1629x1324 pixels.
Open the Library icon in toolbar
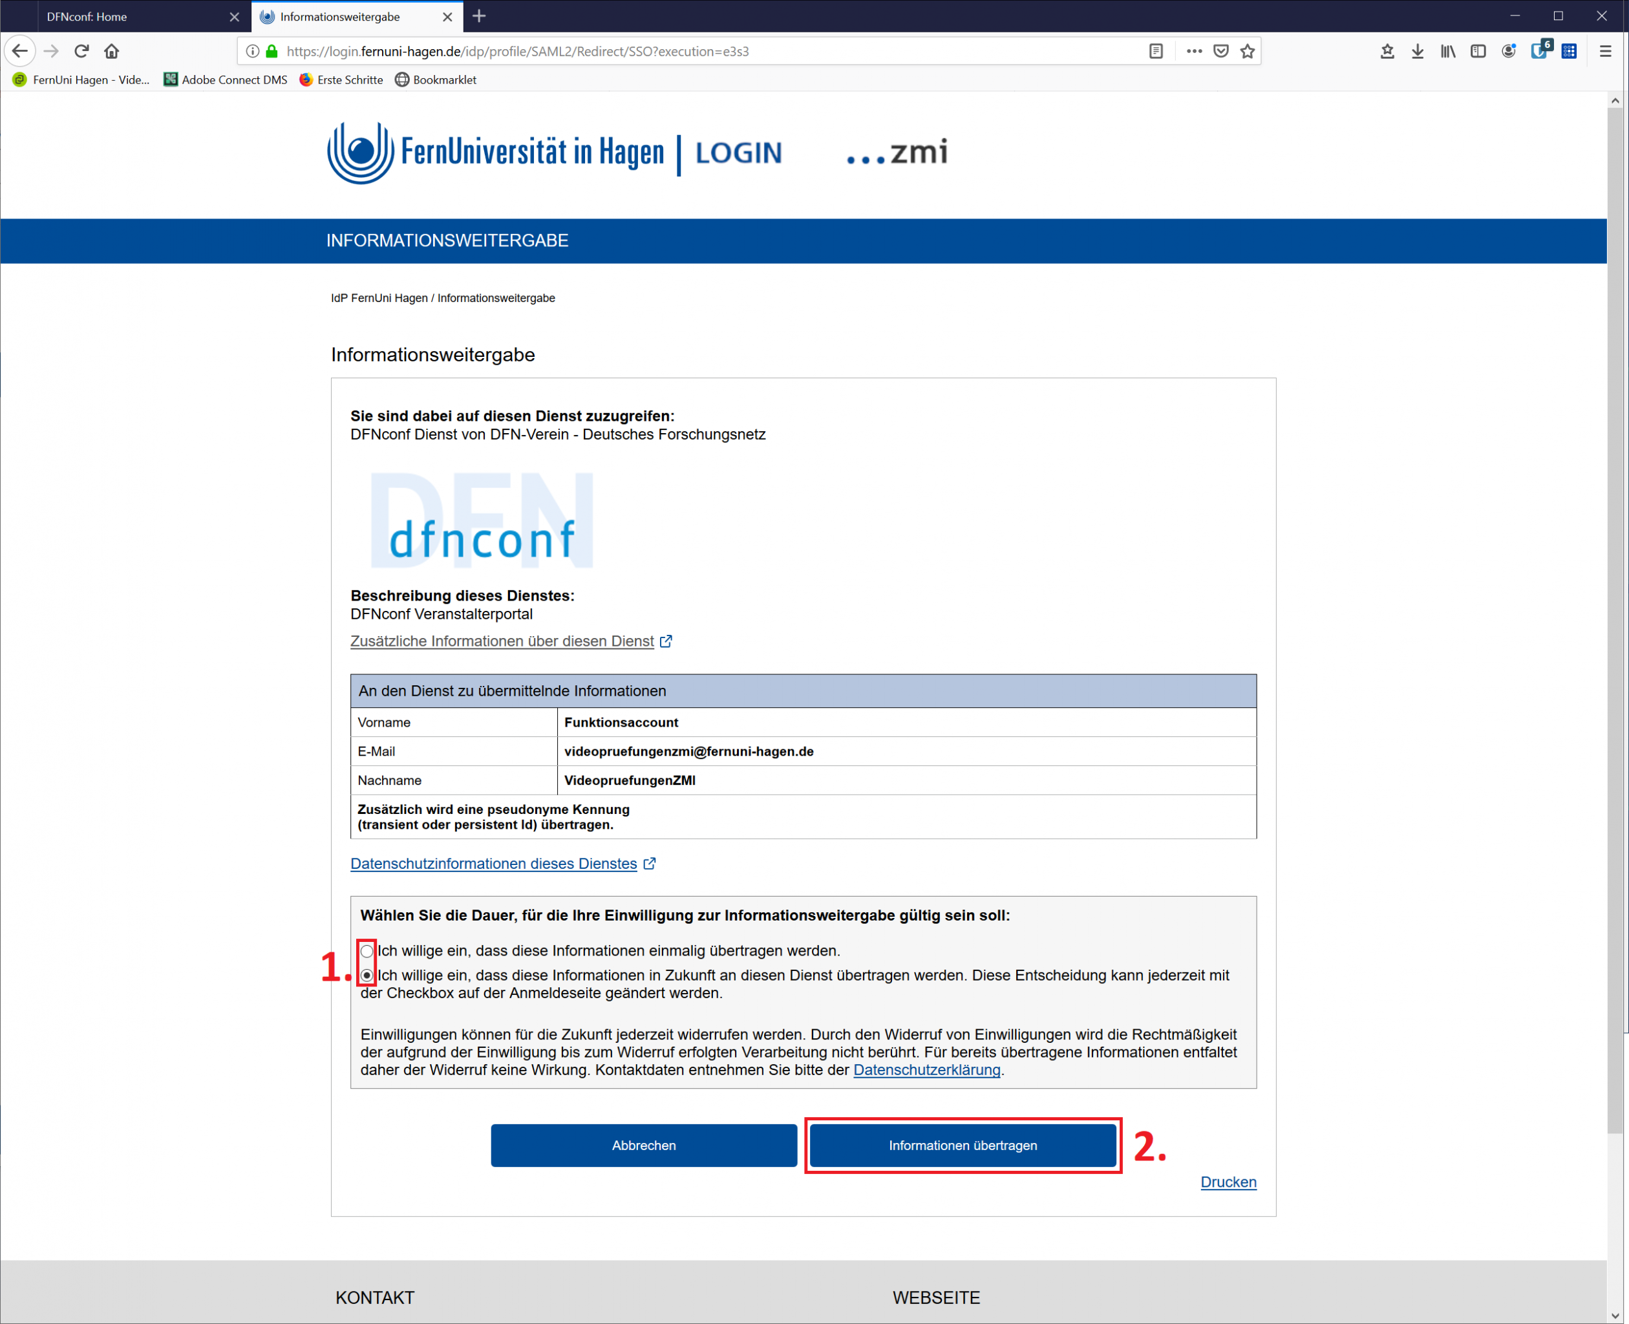(1447, 51)
